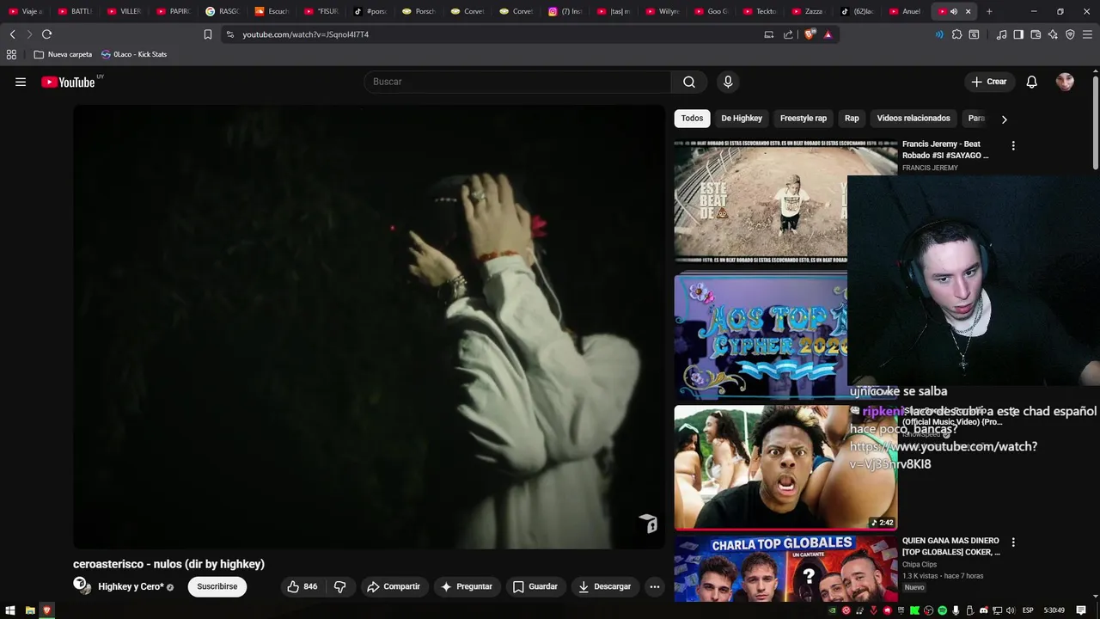Open the browser main menu
This screenshot has width=1100, height=619.
(x=1087, y=34)
